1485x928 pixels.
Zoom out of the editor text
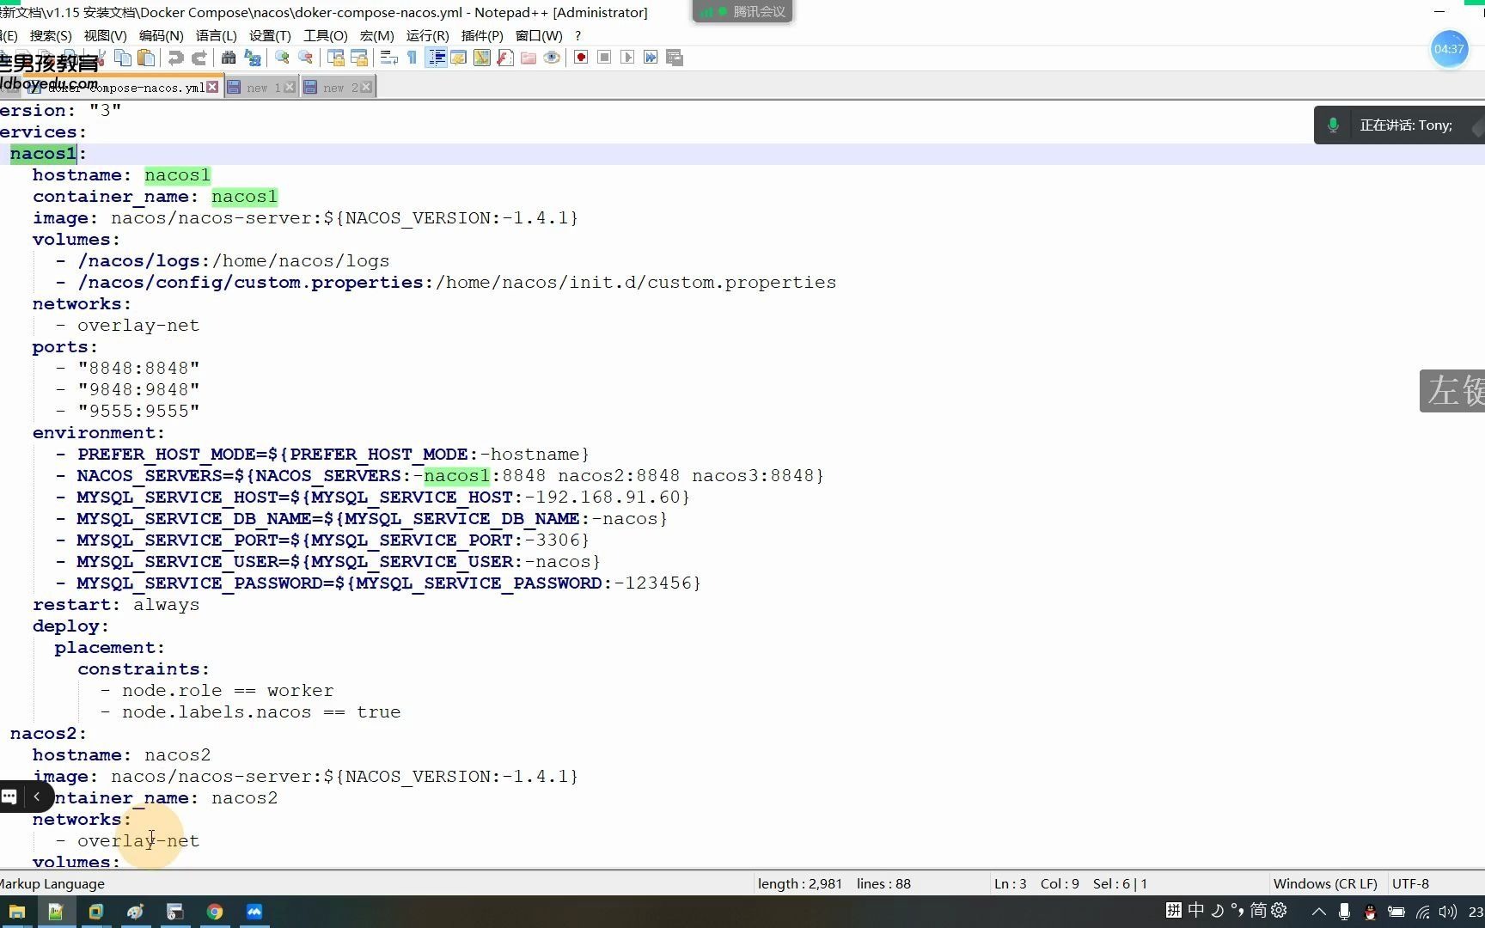click(x=305, y=58)
